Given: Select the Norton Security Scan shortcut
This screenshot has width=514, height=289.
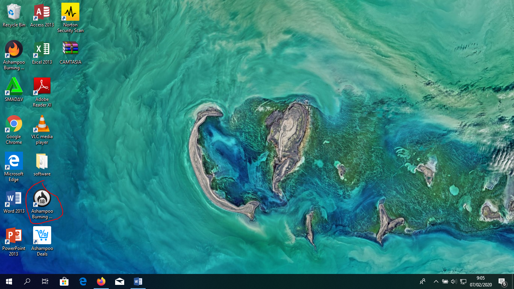Looking at the screenshot, I should [x=70, y=18].
